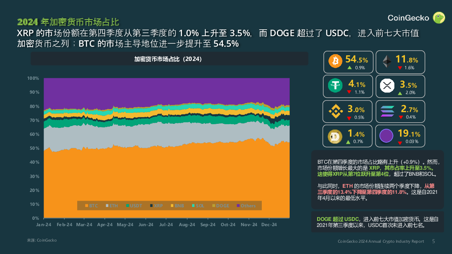This screenshot has width=452, height=254.
Task: Click the Solana logo icon
Action: click(x=387, y=111)
